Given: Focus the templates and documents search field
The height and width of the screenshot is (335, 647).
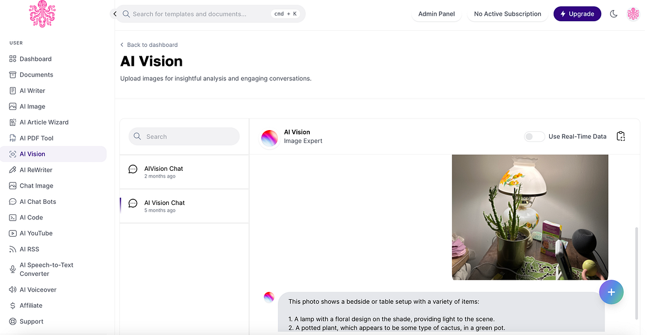Looking at the screenshot, I should pyautogui.click(x=210, y=14).
